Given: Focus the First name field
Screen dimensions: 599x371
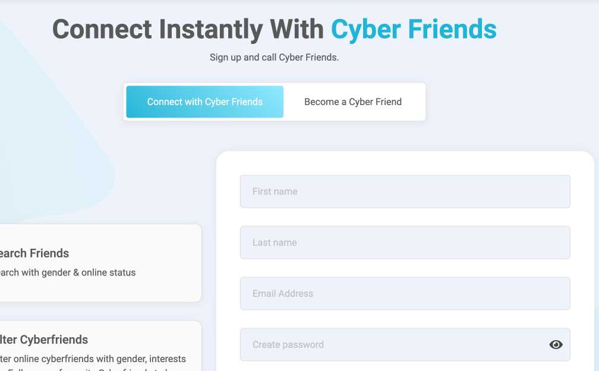Looking at the screenshot, I should pos(405,192).
